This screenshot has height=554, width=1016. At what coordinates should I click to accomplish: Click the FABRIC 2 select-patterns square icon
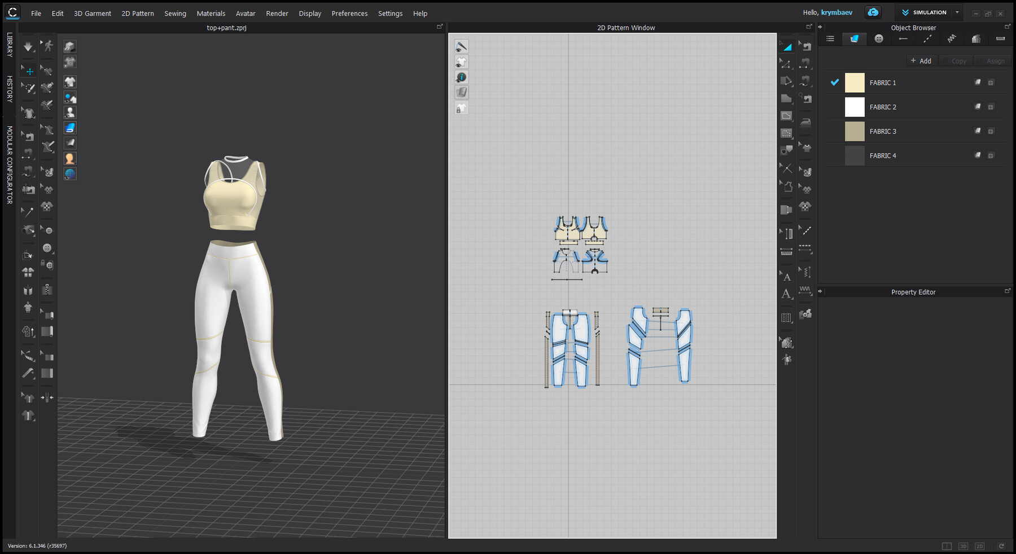tap(991, 107)
